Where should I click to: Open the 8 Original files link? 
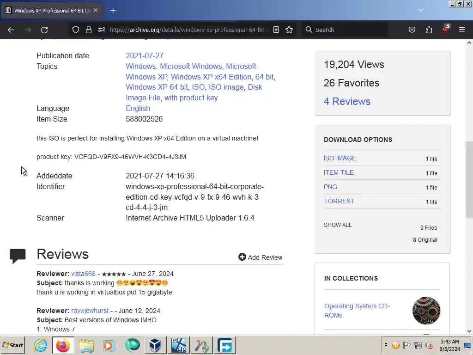click(x=425, y=240)
